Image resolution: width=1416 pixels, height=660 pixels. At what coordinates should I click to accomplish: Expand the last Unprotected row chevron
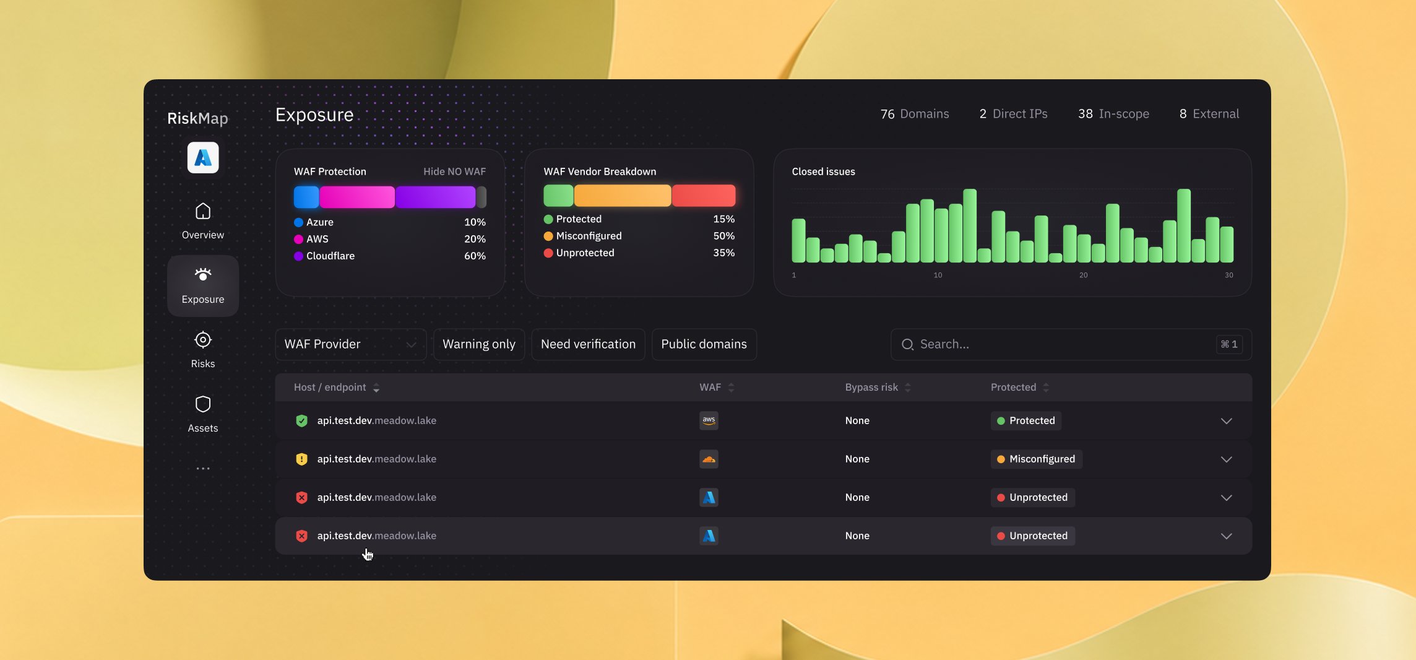[1226, 536]
